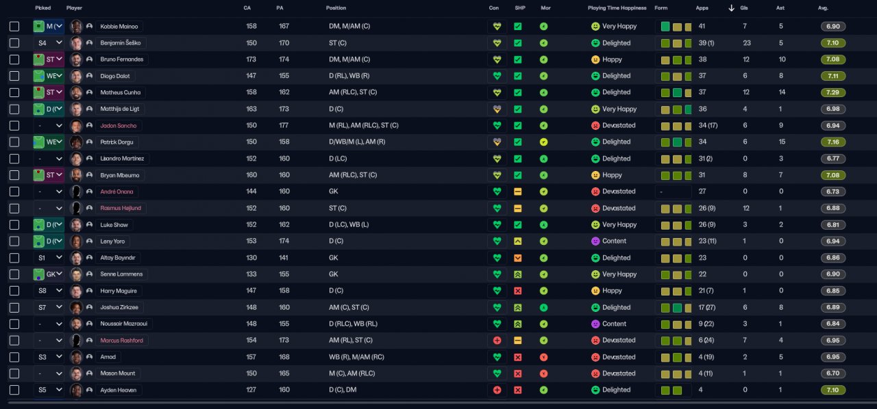Click Bruno Fernandes's happy face icon
This screenshot has width=877, height=409.
(595, 60)
